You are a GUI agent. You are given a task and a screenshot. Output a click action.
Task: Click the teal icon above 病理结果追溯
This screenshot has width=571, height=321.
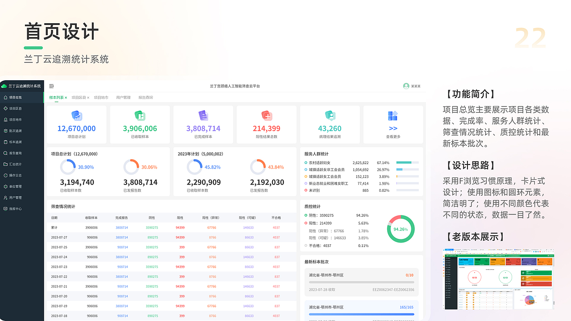point(330,116)
